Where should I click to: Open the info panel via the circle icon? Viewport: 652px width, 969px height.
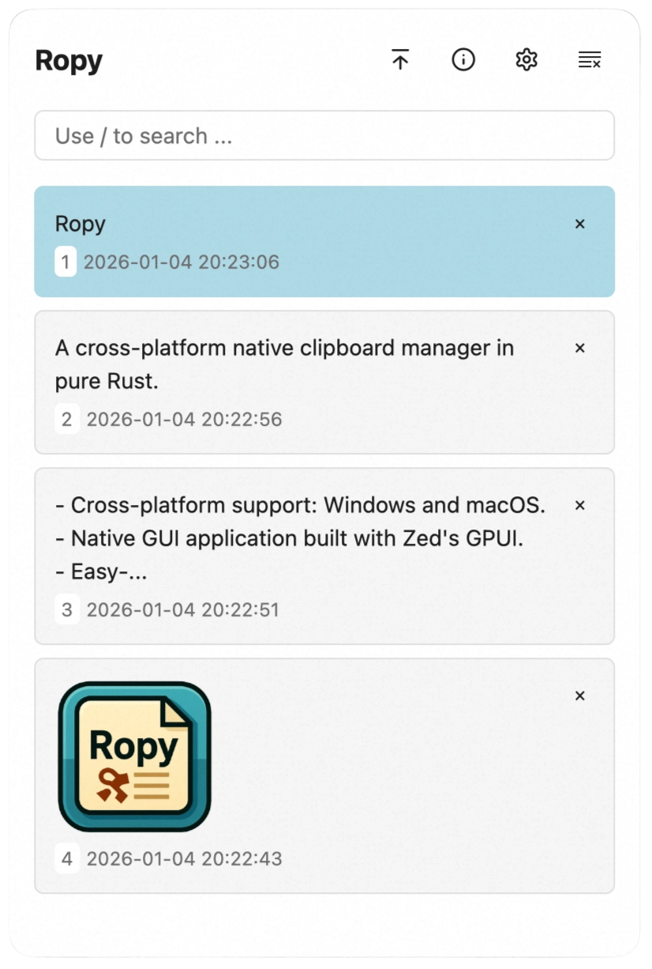coord(463,59)
